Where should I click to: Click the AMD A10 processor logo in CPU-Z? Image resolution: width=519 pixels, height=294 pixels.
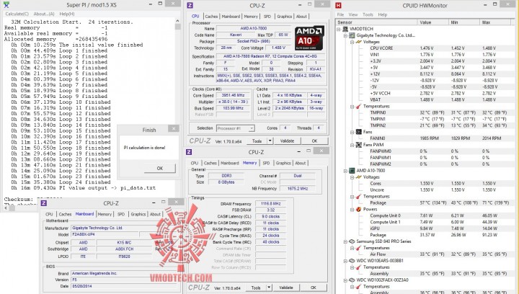click(309, 37)
